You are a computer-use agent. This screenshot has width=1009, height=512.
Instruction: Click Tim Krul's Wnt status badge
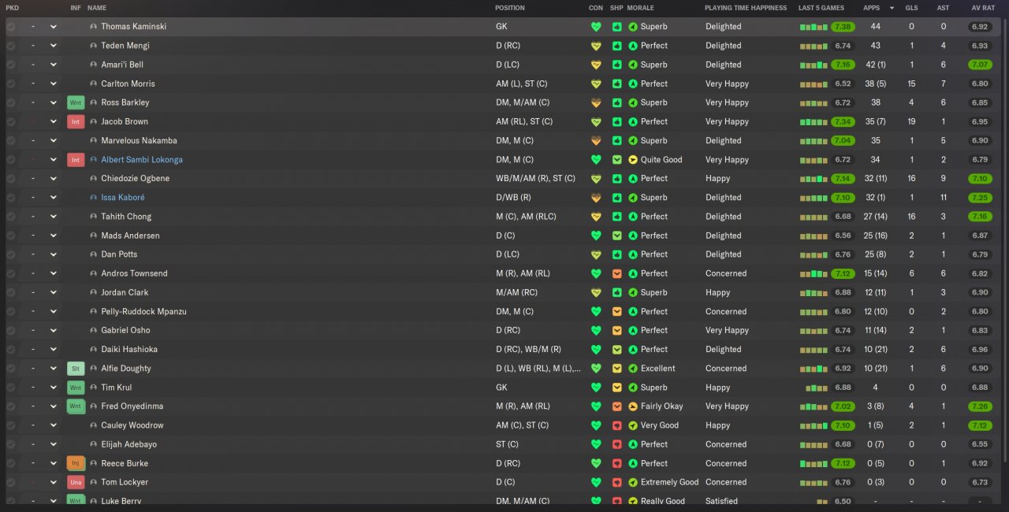coord(76,388)
